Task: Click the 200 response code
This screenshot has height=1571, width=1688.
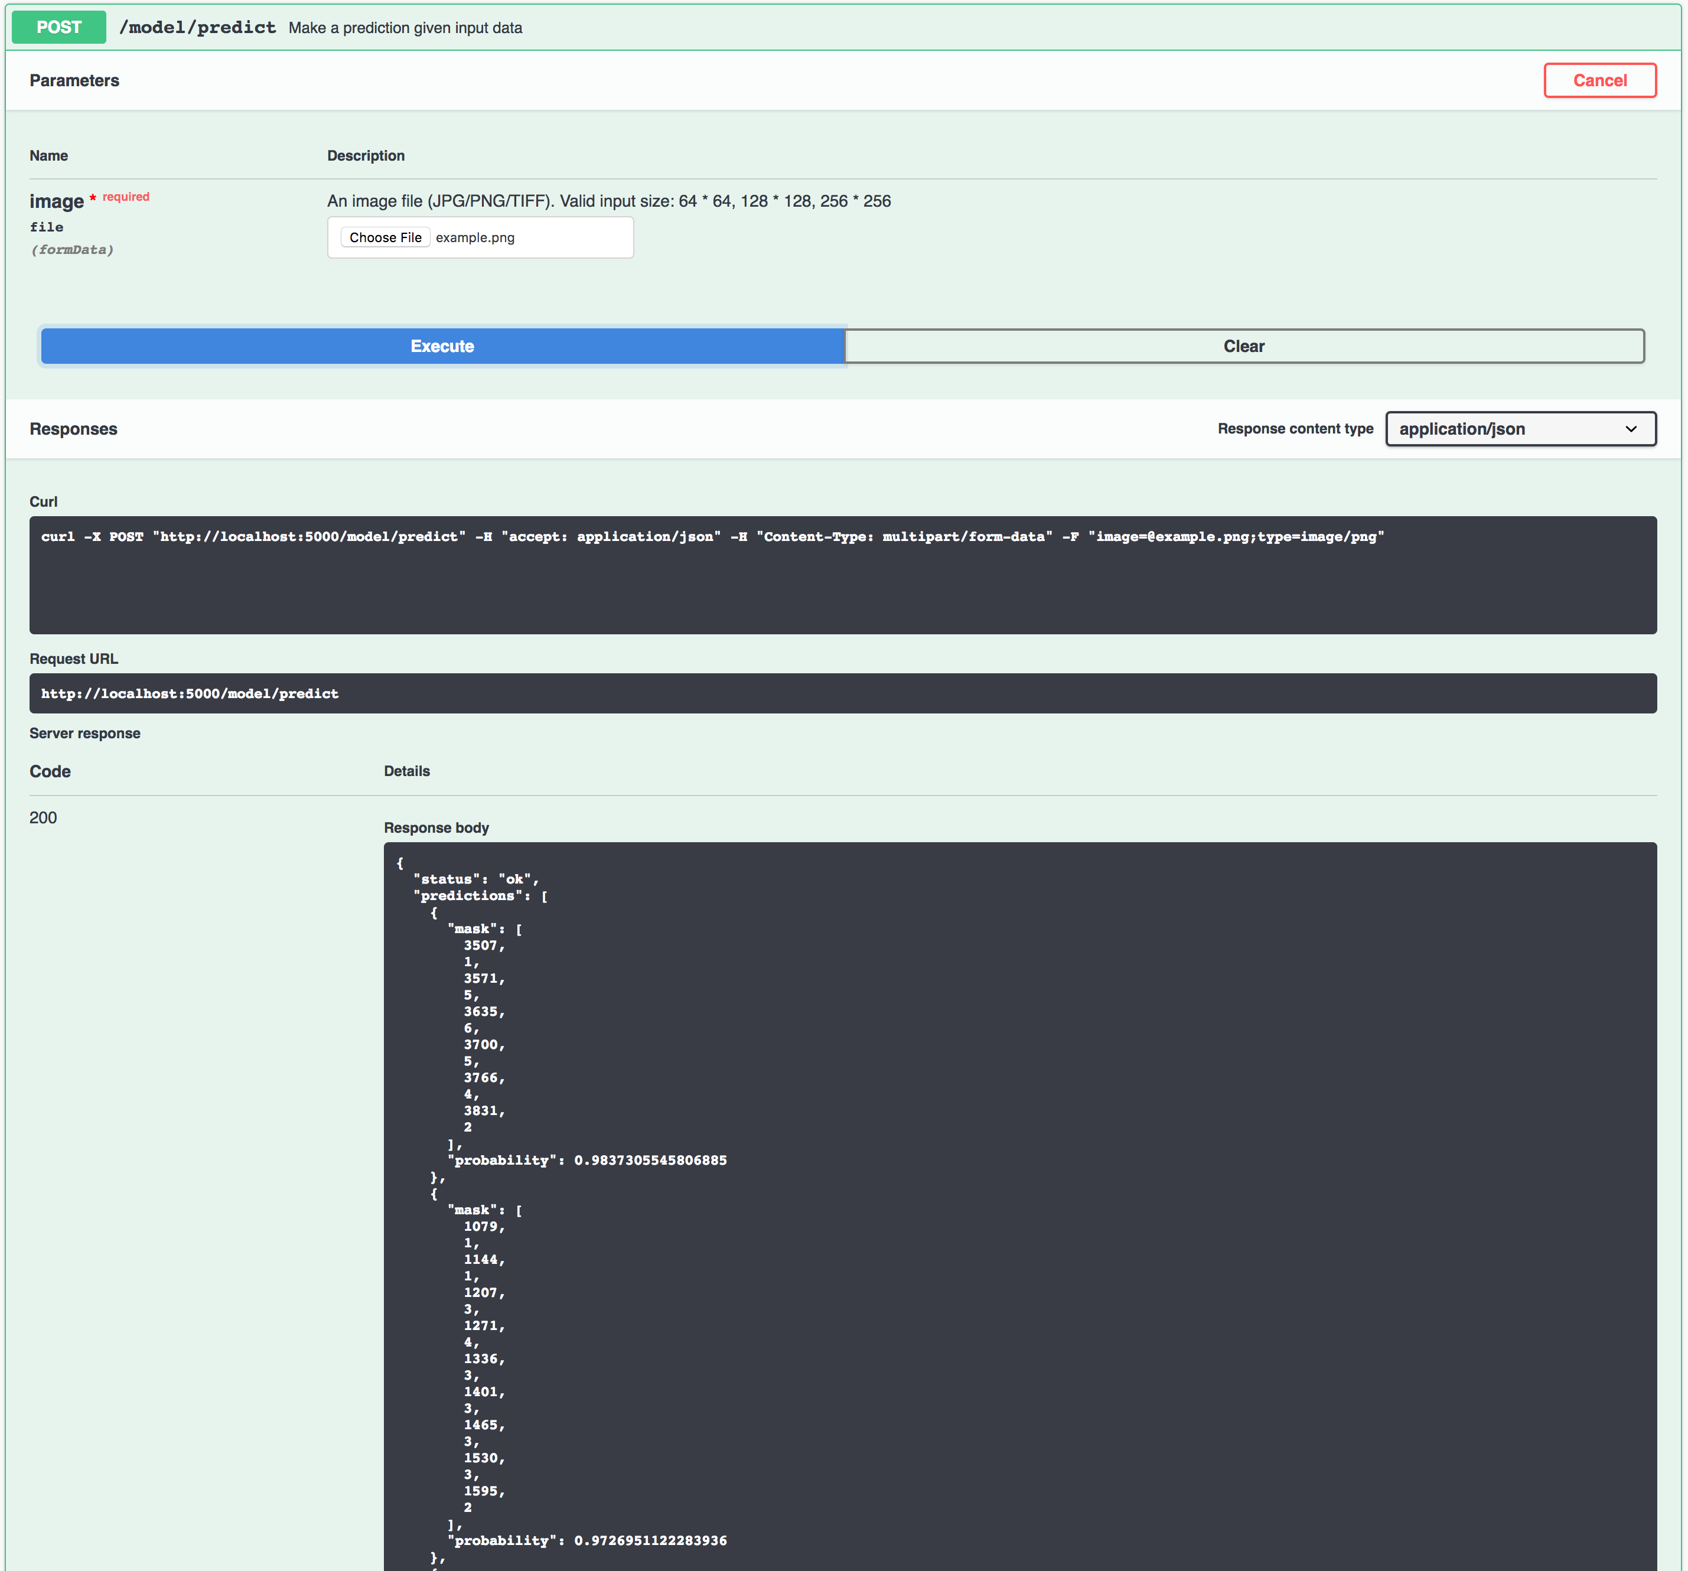Action: pyautogui.click(x=43, y=818)
